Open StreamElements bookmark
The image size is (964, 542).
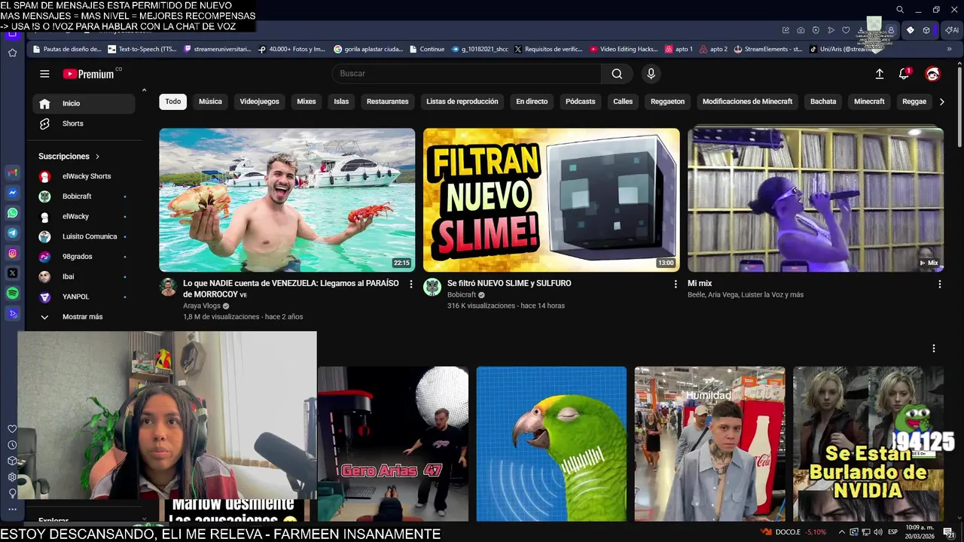tap(767, 49)
